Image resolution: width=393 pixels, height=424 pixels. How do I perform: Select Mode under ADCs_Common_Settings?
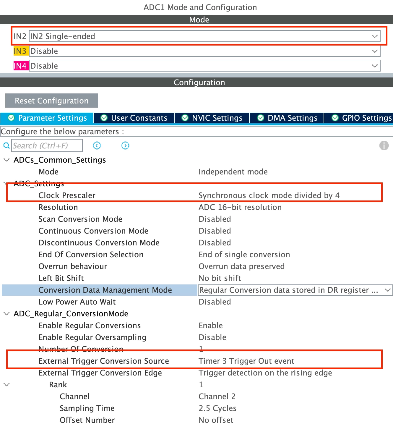click(x=48, y=172)
